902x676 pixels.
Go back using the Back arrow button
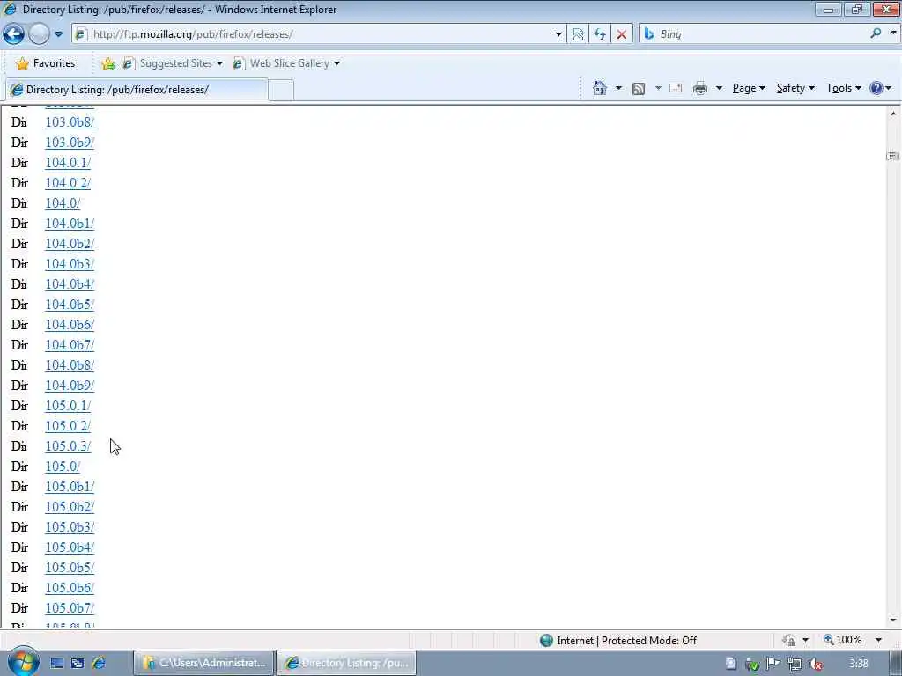click(x=13, y=34)
